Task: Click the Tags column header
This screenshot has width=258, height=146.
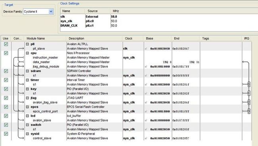Action: (x=221, y=38)
